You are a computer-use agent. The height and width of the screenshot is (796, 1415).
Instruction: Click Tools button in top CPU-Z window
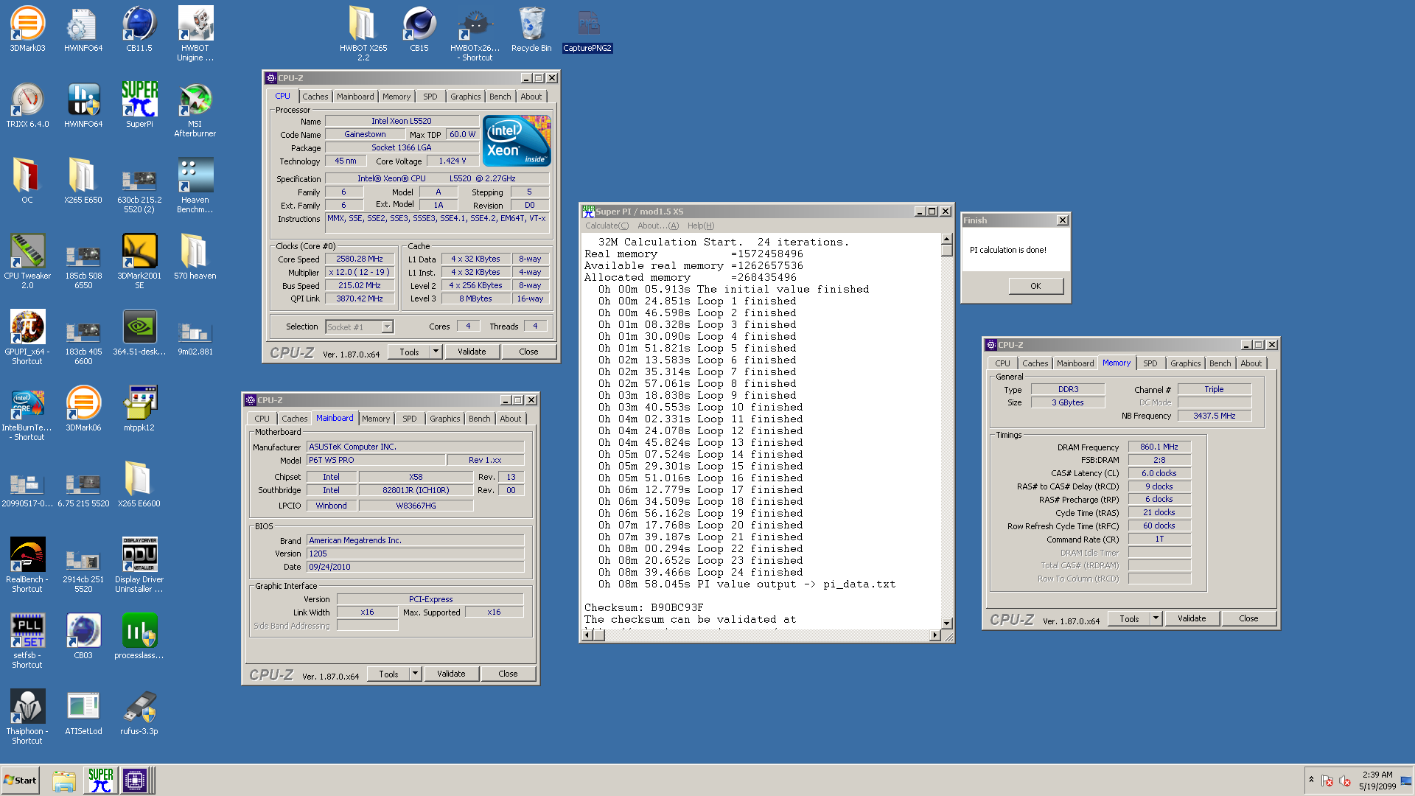coord(409,352)
